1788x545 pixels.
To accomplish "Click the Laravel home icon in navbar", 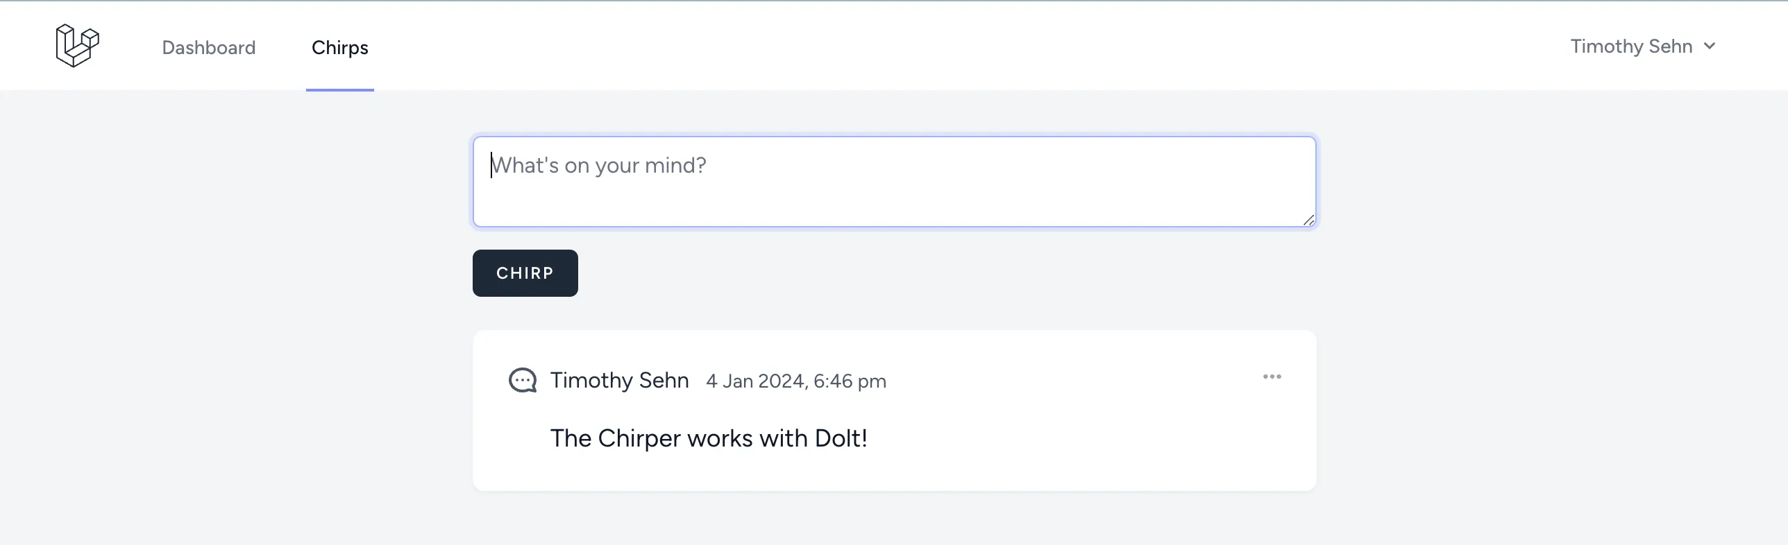I will click(x=78, y=46).
